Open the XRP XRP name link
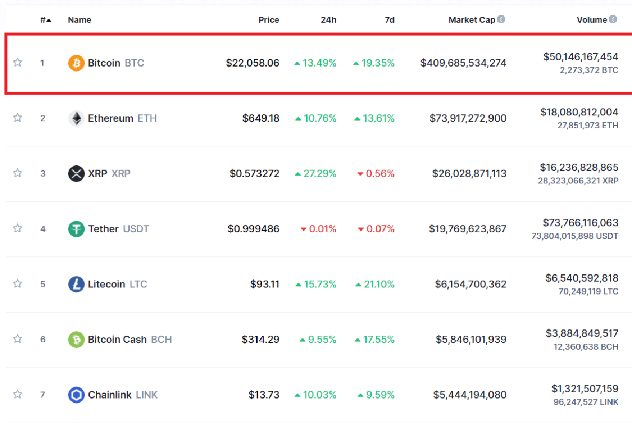 tap(109, 174)
